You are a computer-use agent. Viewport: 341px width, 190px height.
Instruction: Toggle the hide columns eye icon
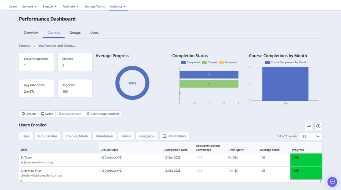coord(309,126)
